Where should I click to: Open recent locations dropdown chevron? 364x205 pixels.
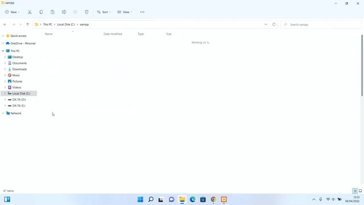click(x=20, y=24)
